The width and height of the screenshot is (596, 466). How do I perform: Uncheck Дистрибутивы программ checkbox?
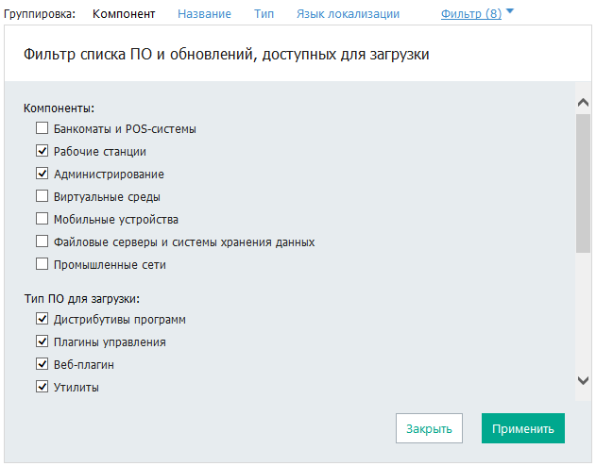point(42,319)
